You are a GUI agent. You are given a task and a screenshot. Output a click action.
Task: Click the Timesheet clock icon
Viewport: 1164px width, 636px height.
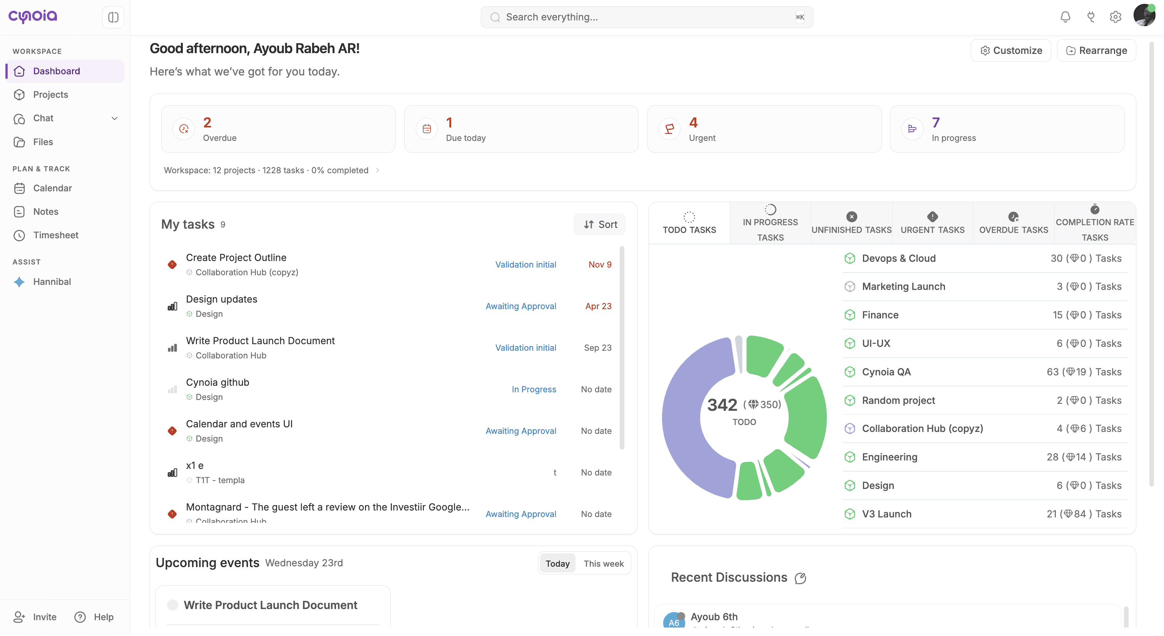coord(19,236)
